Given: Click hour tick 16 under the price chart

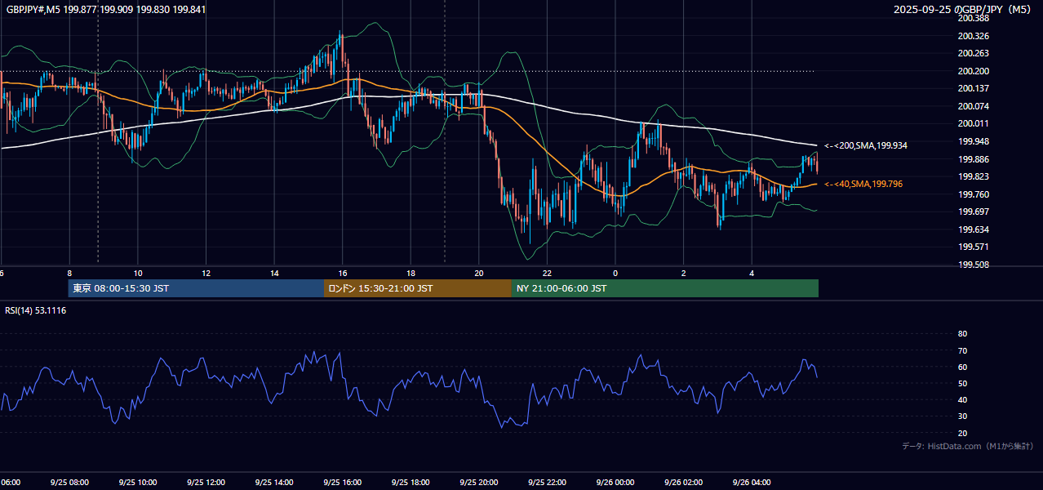Looking at the screenshot, I should [x=343, y=273].
